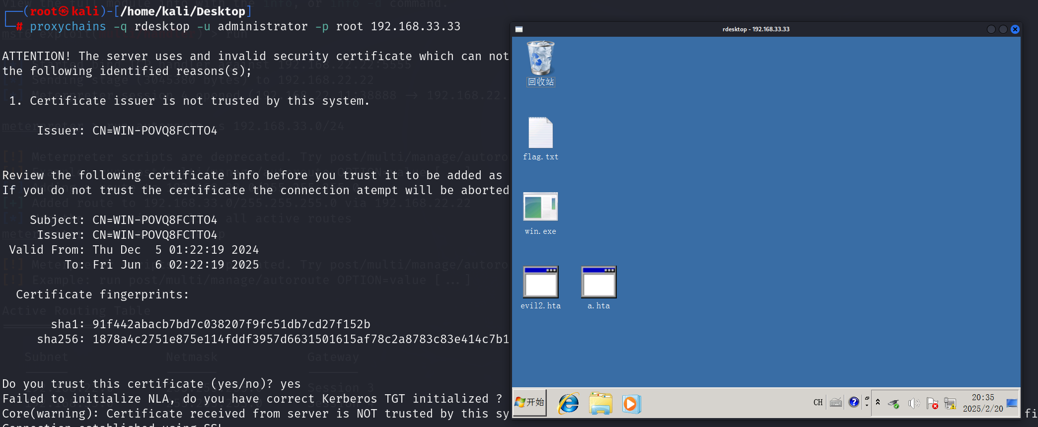The height and width of the screenshot is (427, 1038).
Task: Open Windows Explorer from the taskbar
Action: (600, 403)
